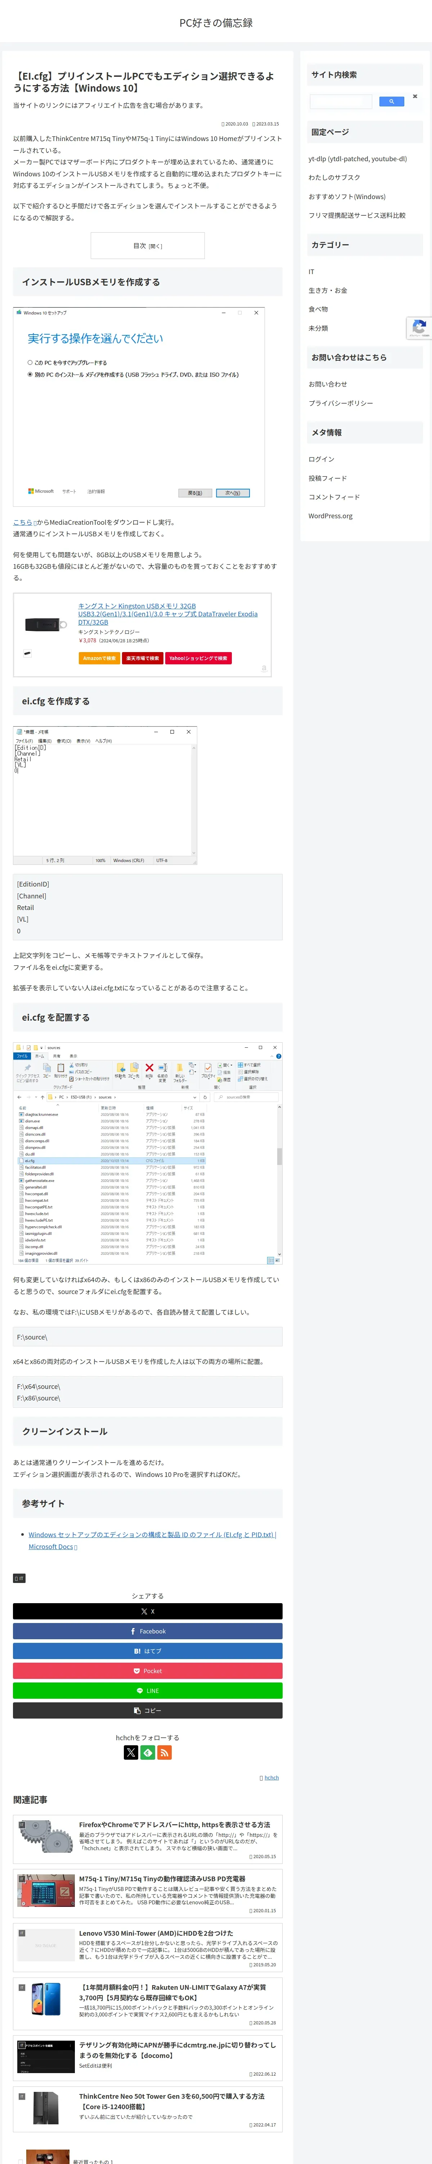
Task: Open the PC好きの備忘録 site title
Action: (x=216, y=23)
